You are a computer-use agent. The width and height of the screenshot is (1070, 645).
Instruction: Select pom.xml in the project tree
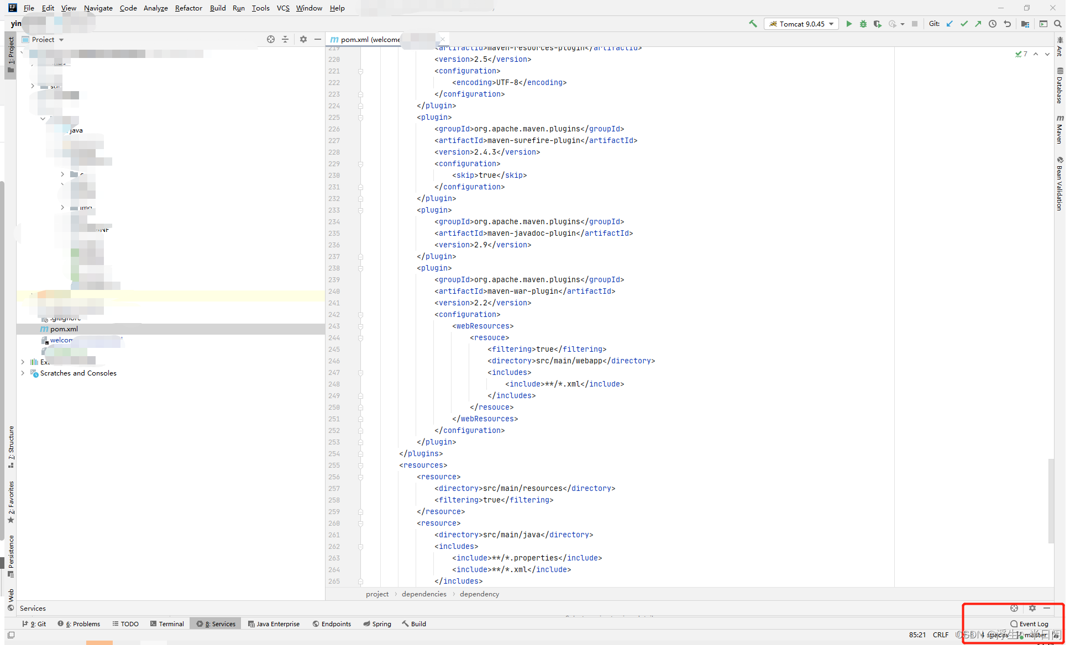click(64, 329)
